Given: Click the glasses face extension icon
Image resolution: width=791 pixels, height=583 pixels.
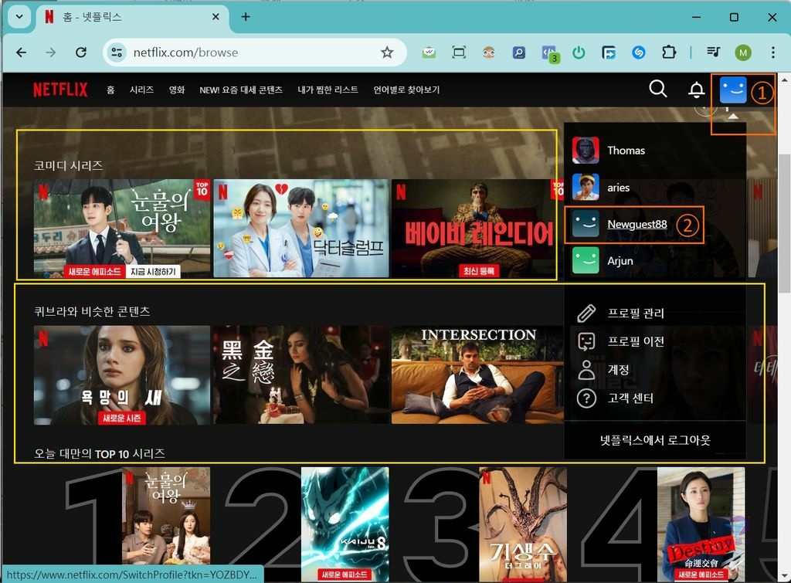Looking at the screenshot, I should 488,52.
